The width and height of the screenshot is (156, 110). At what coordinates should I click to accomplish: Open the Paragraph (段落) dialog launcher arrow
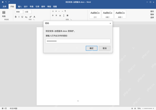[71, 20]
